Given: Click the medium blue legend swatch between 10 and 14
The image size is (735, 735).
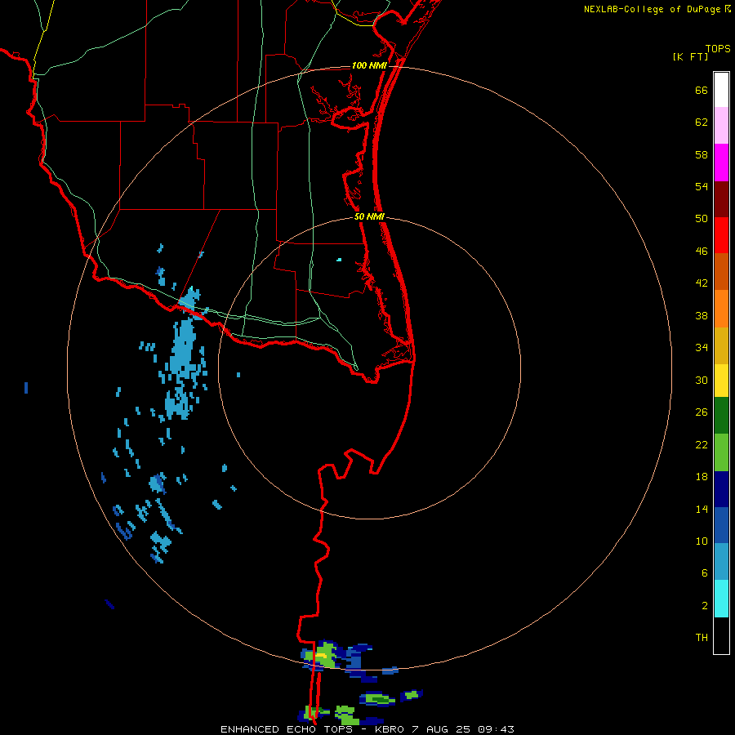Looking at the screenshot, I should tap(721, 525).
